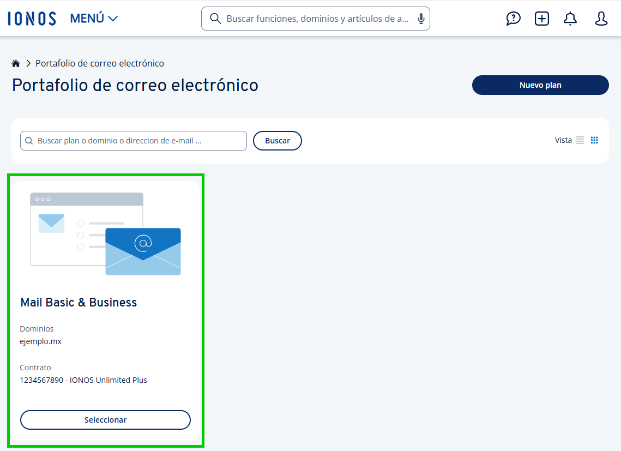Screen dimensions: 621x451
Task: Click the Nuevo plan button
Action: coord(540,85)
